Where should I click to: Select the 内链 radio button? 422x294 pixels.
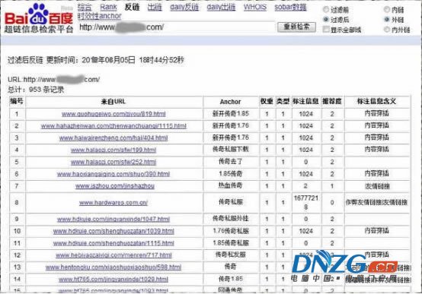(x=387, y=10)
